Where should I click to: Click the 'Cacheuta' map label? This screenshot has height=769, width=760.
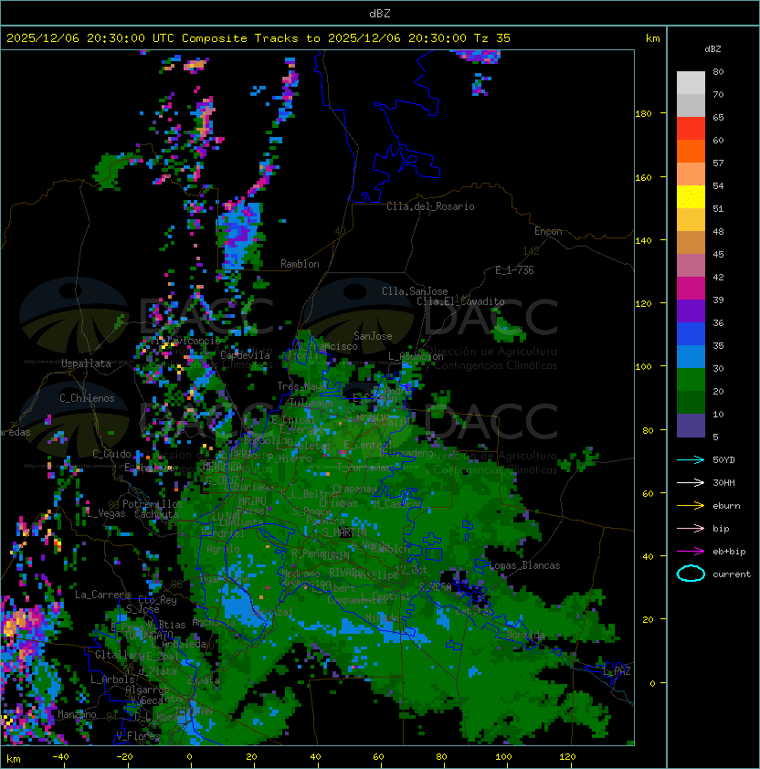pyautogui.click(x=156, y=514)
